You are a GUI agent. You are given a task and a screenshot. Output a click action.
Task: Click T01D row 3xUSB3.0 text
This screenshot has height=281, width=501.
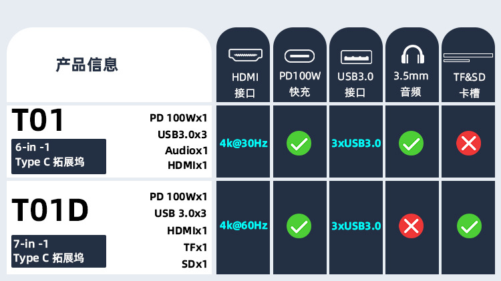(356, 226)
